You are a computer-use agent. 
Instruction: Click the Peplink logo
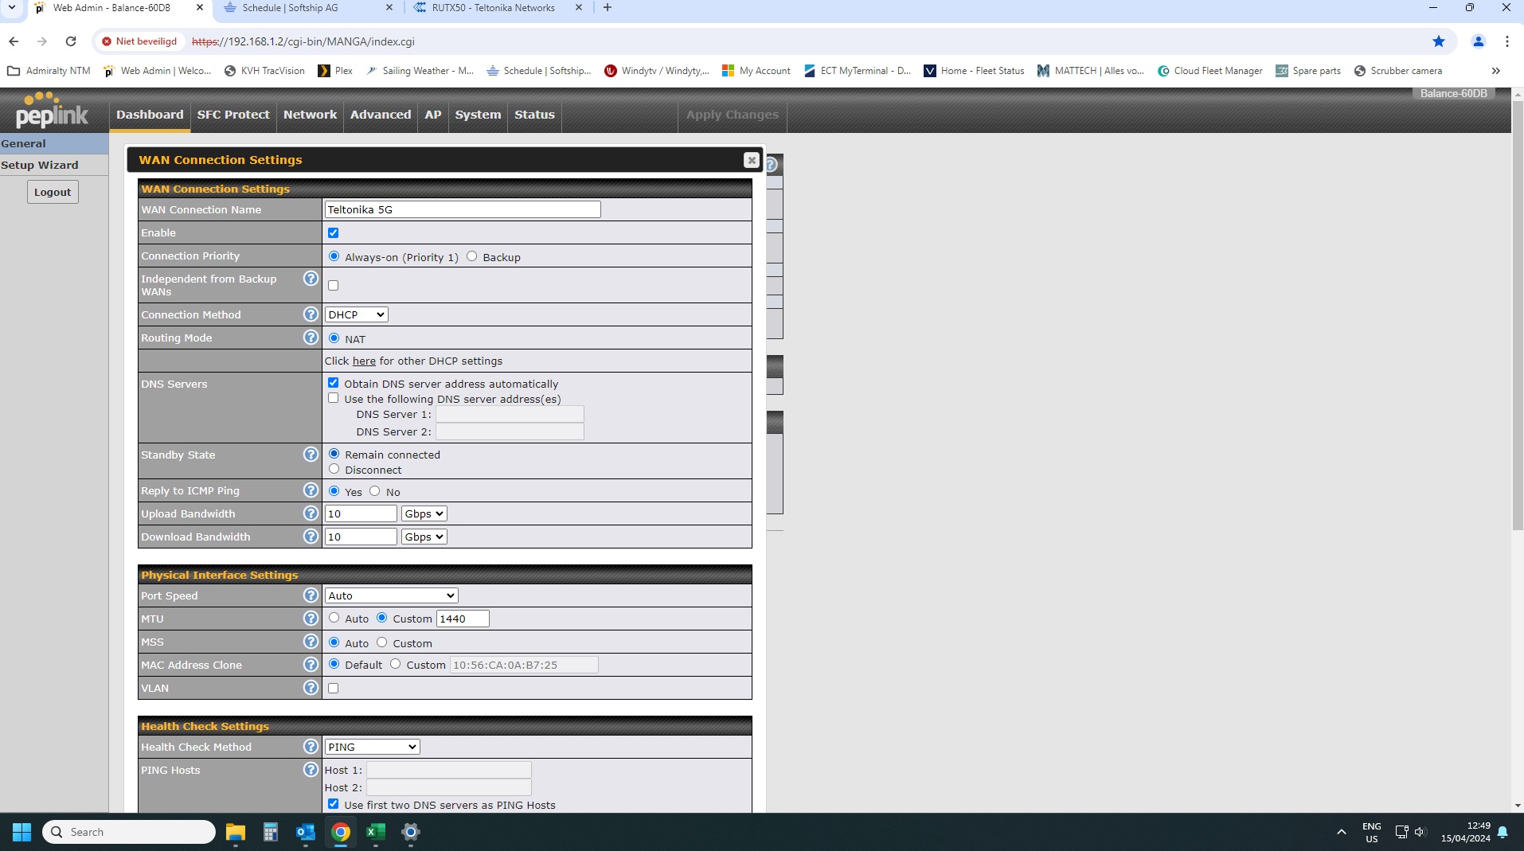point(53,111)
